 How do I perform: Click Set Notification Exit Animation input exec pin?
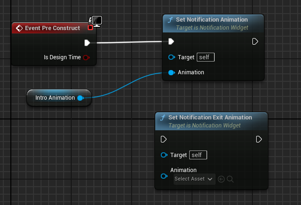(164, 139)
